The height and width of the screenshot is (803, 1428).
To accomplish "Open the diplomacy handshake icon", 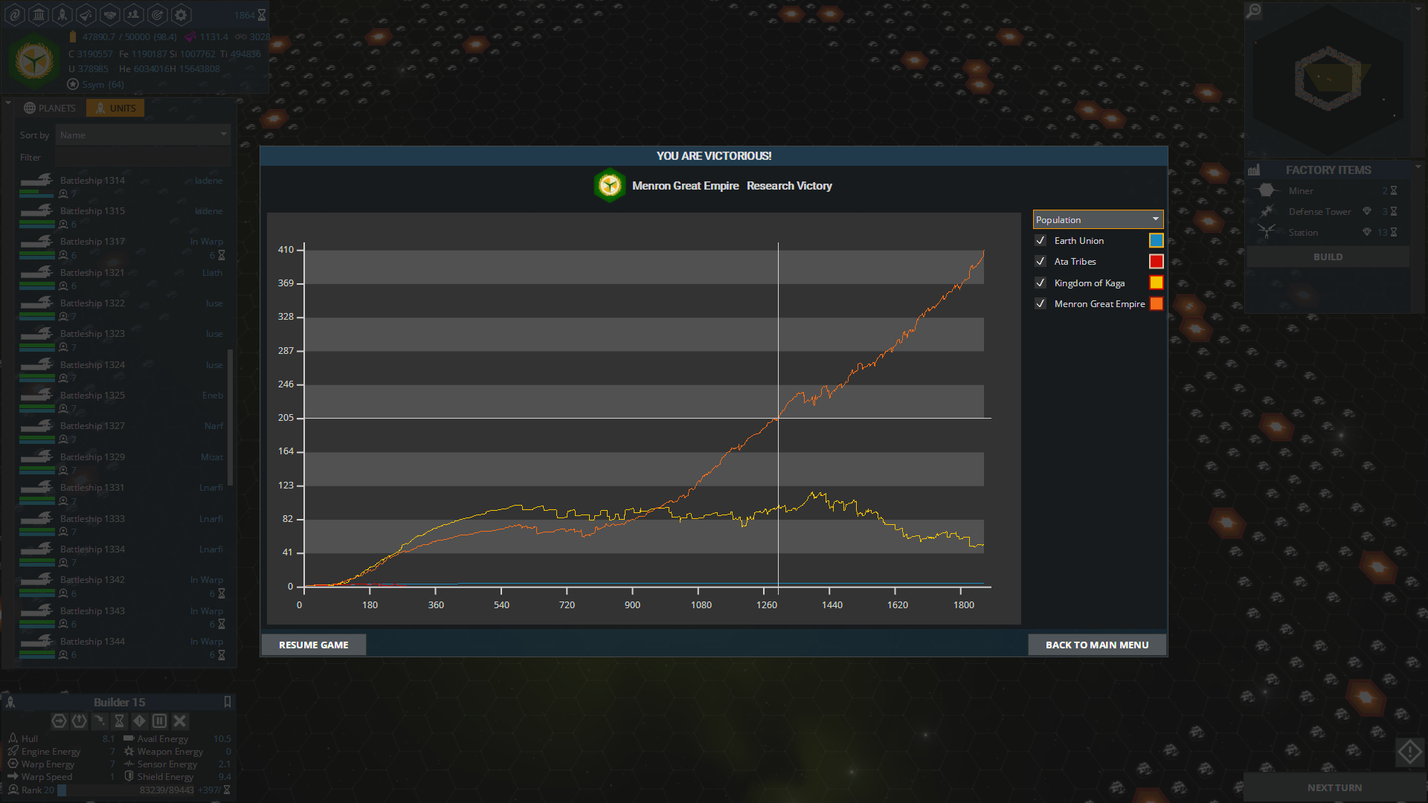I will 110,14.
